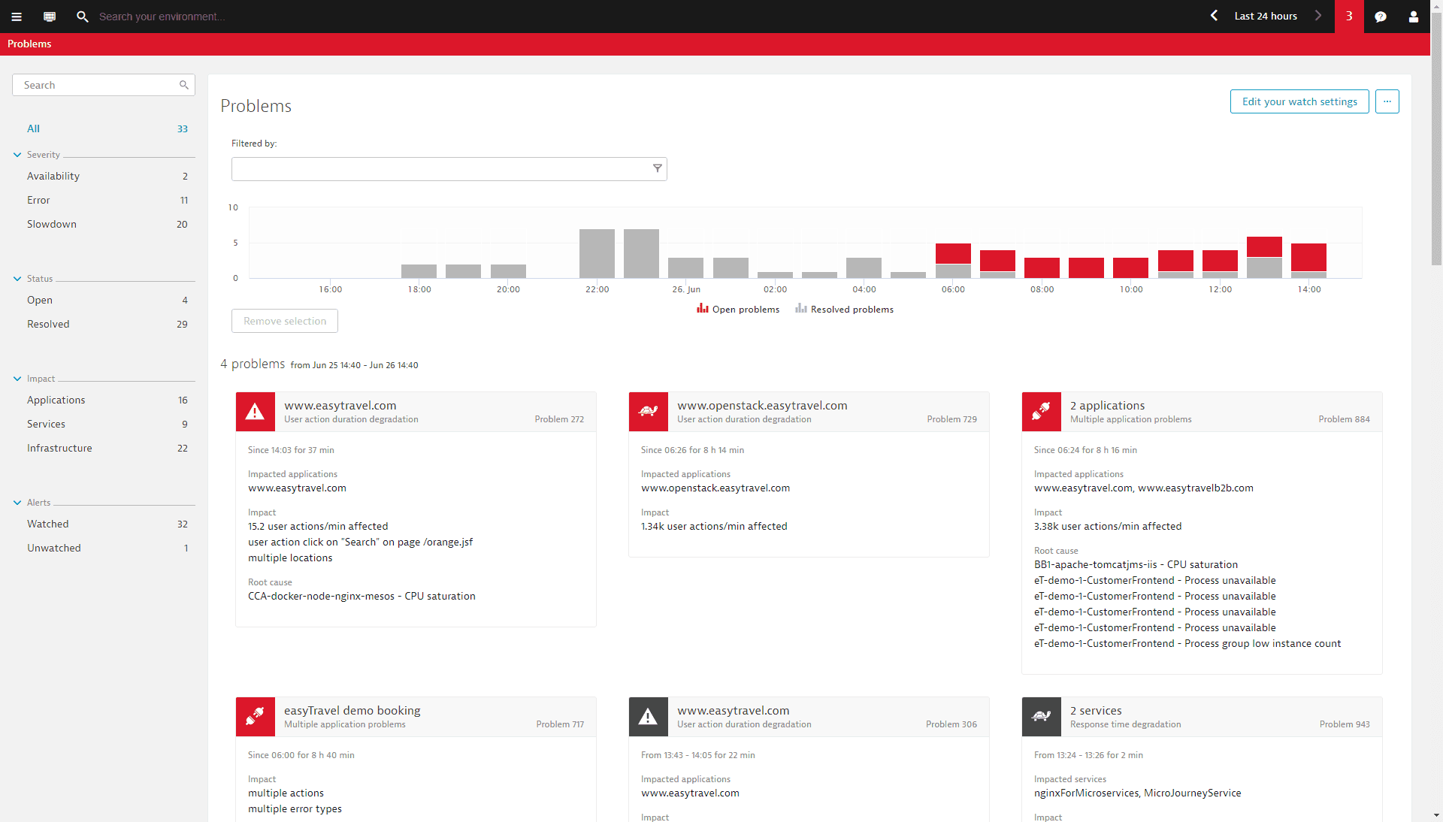Click the Open status filter tab
The image size is (1443, 822).
point(40,299)
